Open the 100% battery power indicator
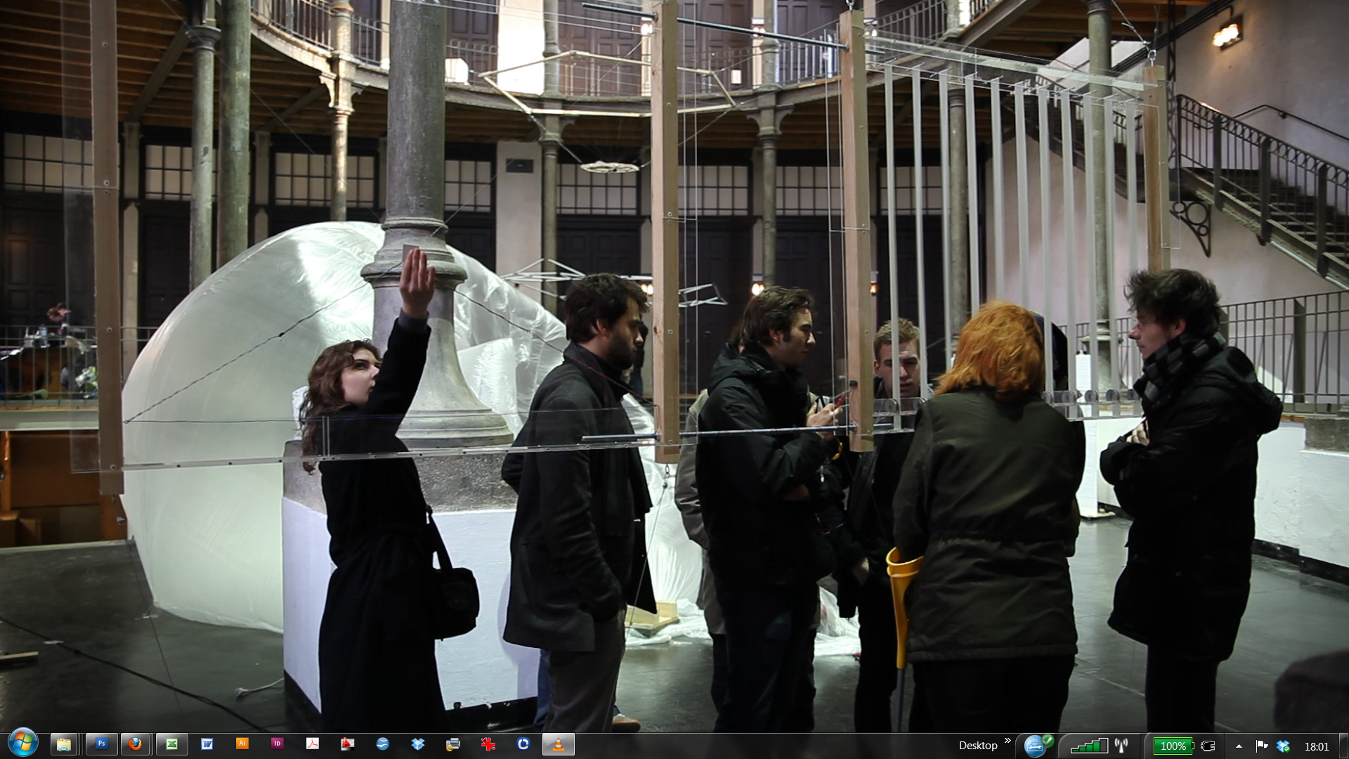The height and width of the screenshot is (759, 1349). pos(1173,746)
